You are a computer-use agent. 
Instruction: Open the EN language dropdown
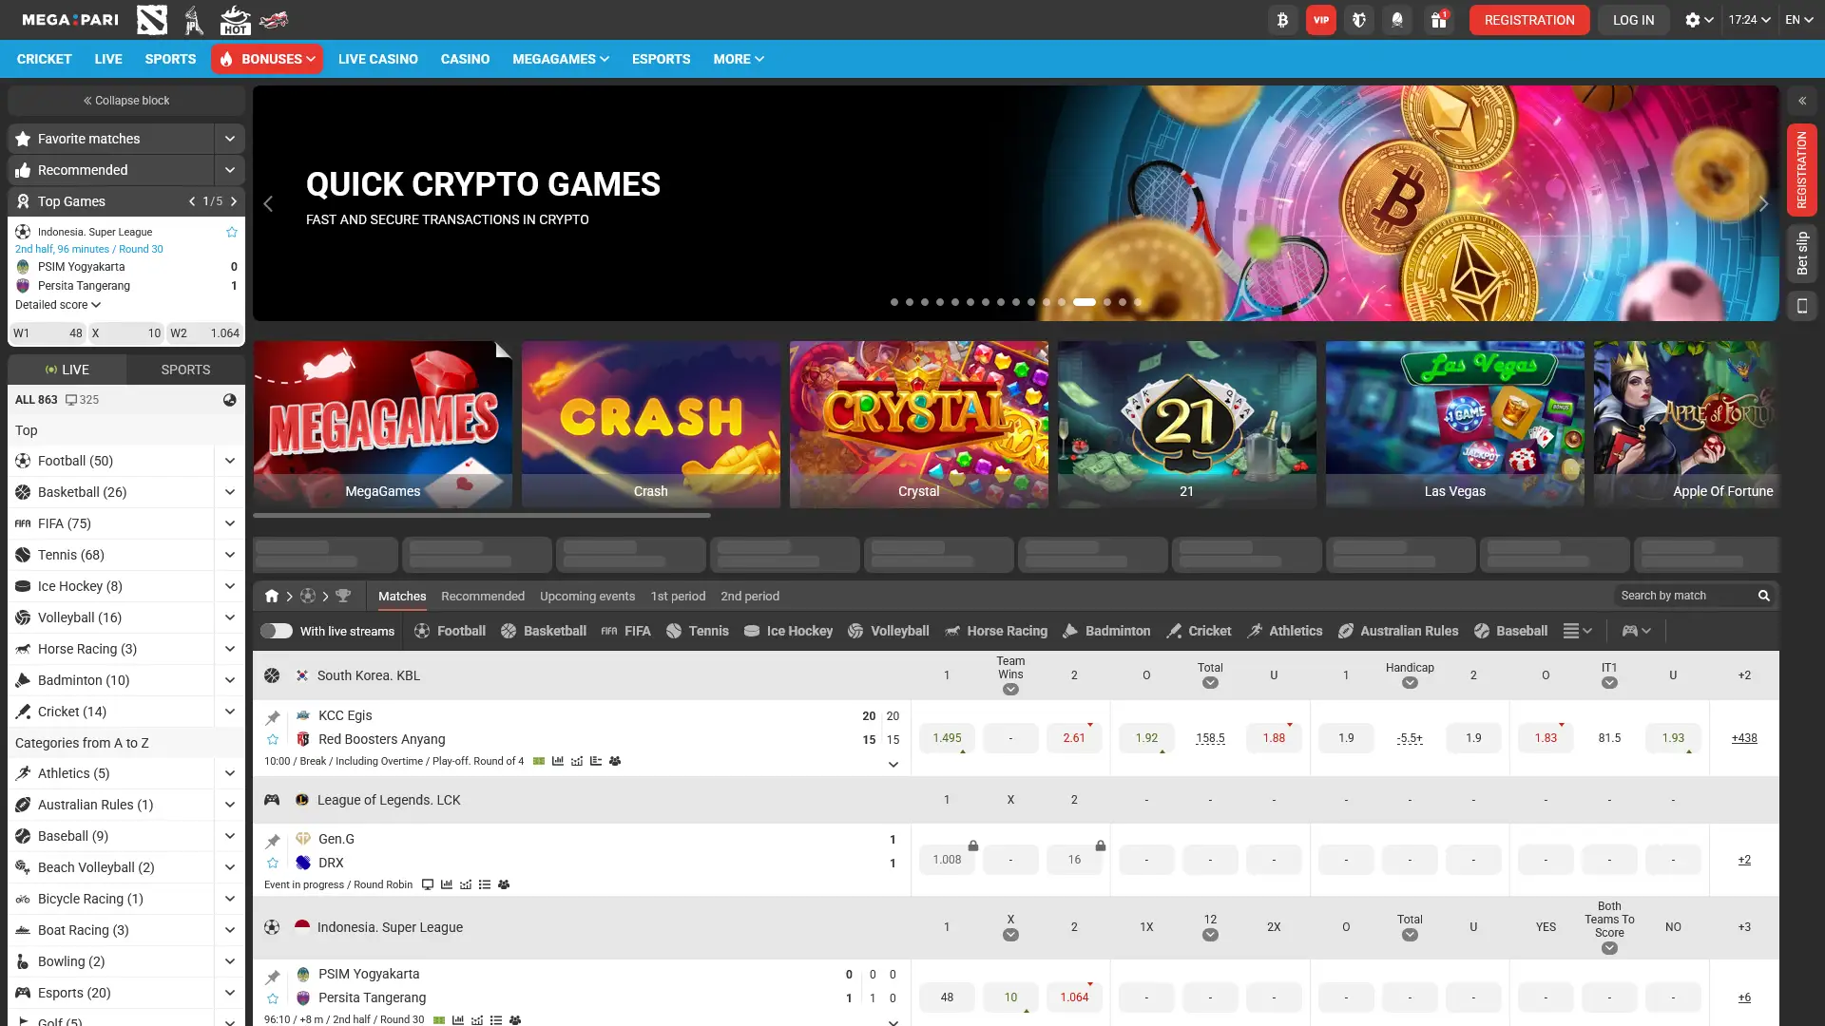tap(1799, 20)
